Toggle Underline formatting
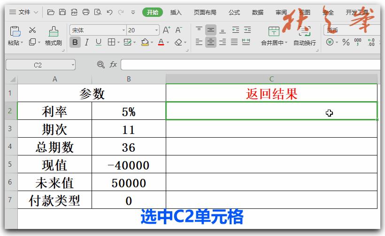The width and height of the screenshot is (385, 236). (99, 42)
